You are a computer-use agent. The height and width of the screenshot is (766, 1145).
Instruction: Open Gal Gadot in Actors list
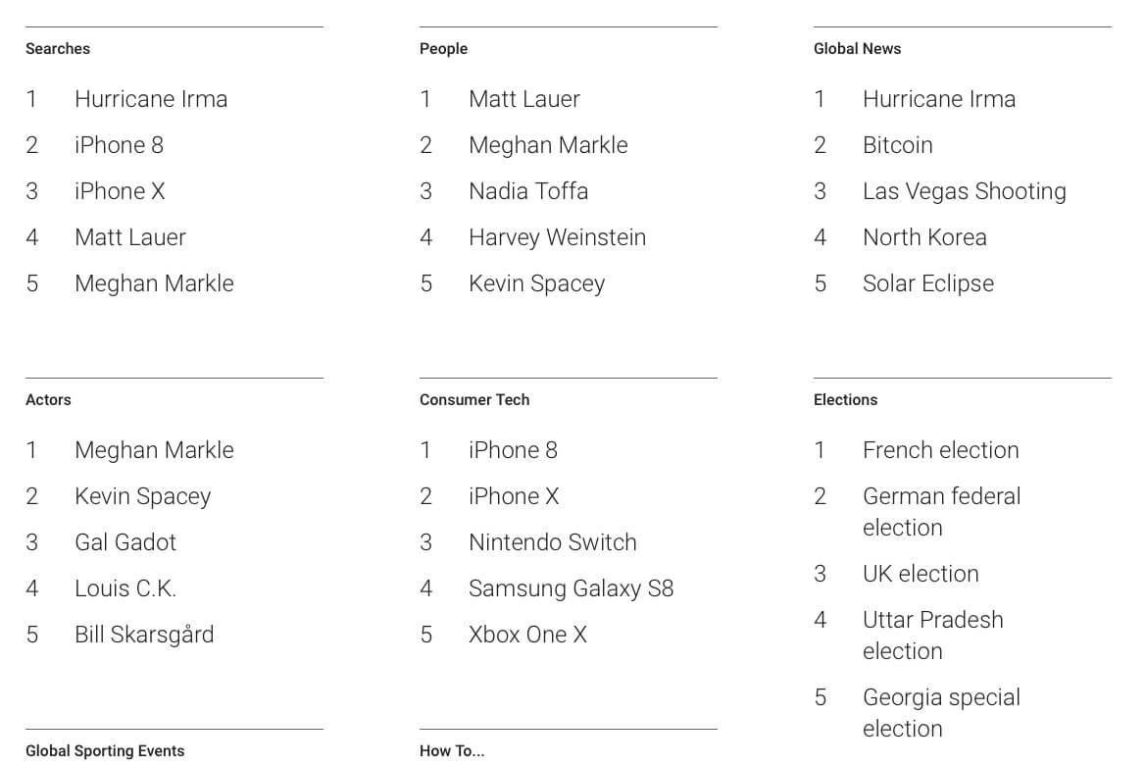click(x=125, y=541)
